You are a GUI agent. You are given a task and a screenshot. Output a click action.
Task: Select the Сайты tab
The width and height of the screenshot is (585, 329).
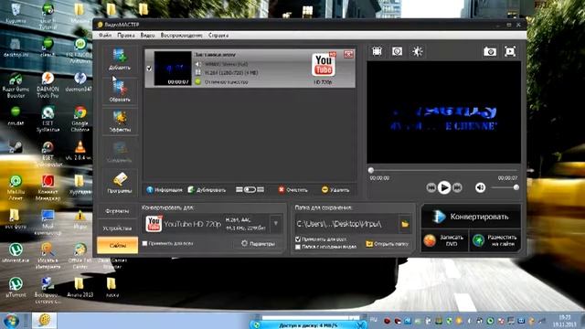click(117, 246)
